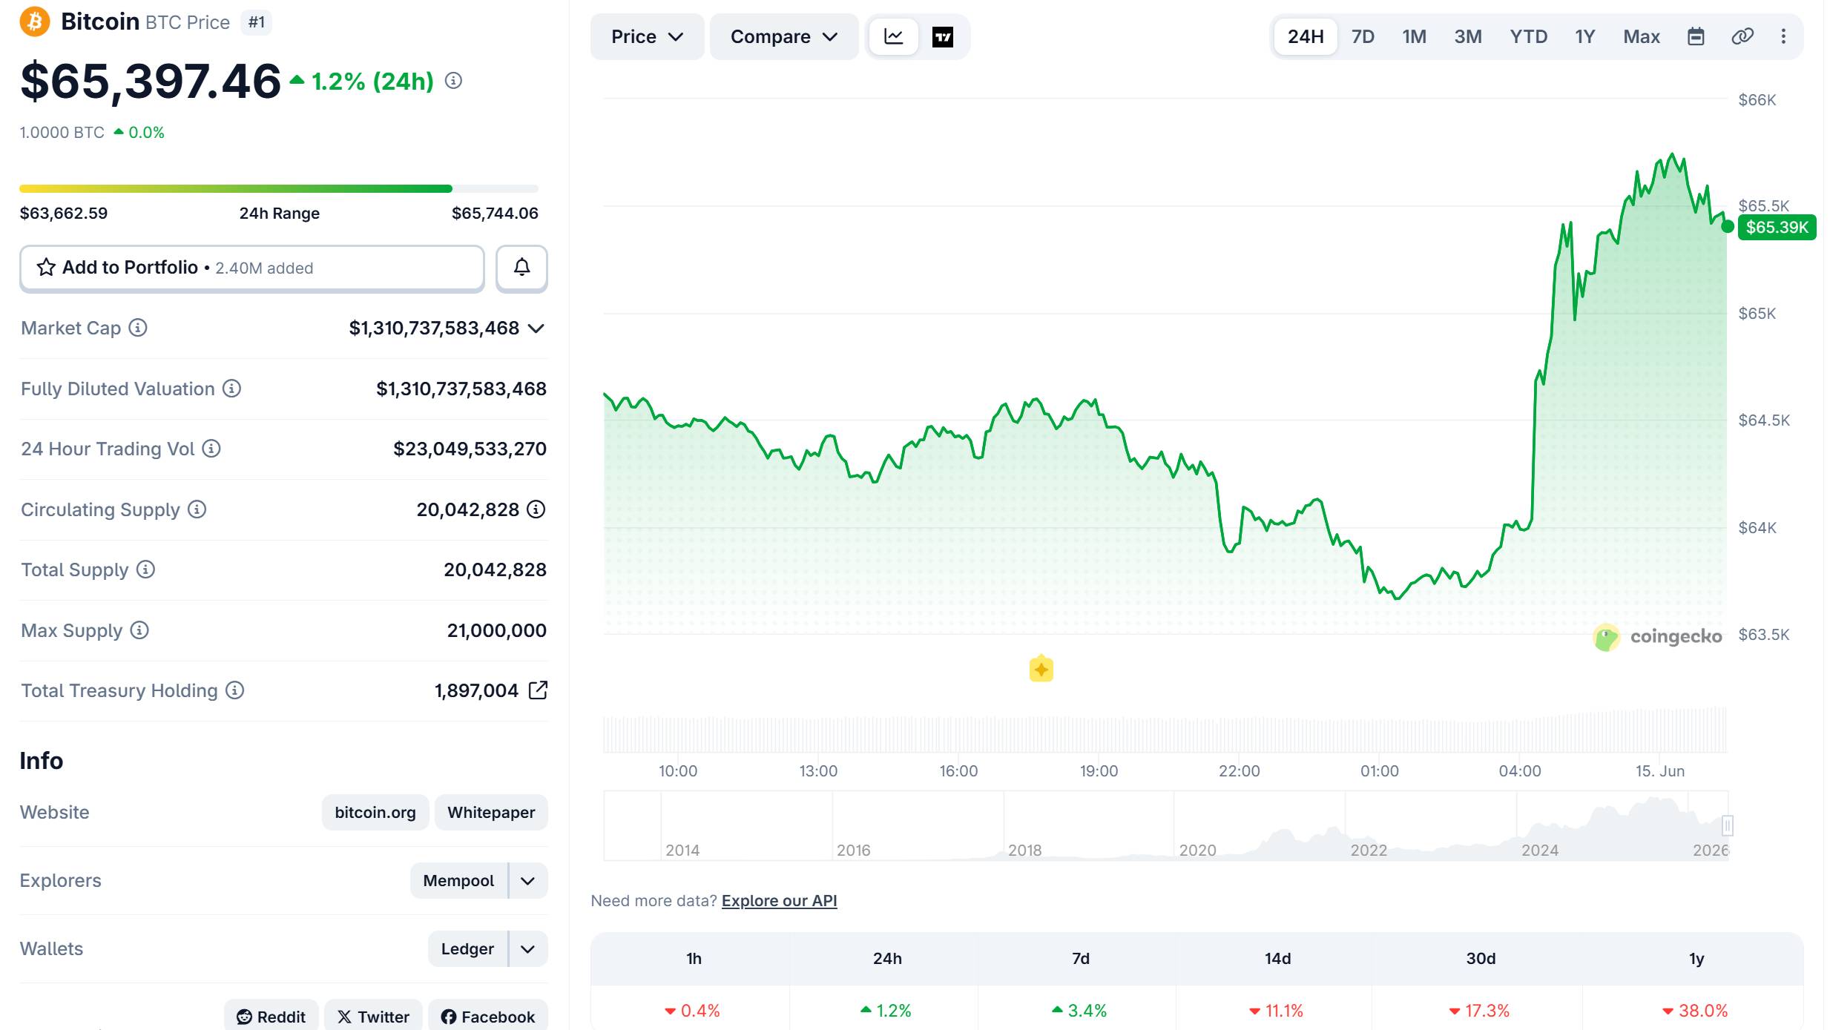Follow the Explore our API link
This screenshot has height=1030, width=1830.
click(779, 900)
